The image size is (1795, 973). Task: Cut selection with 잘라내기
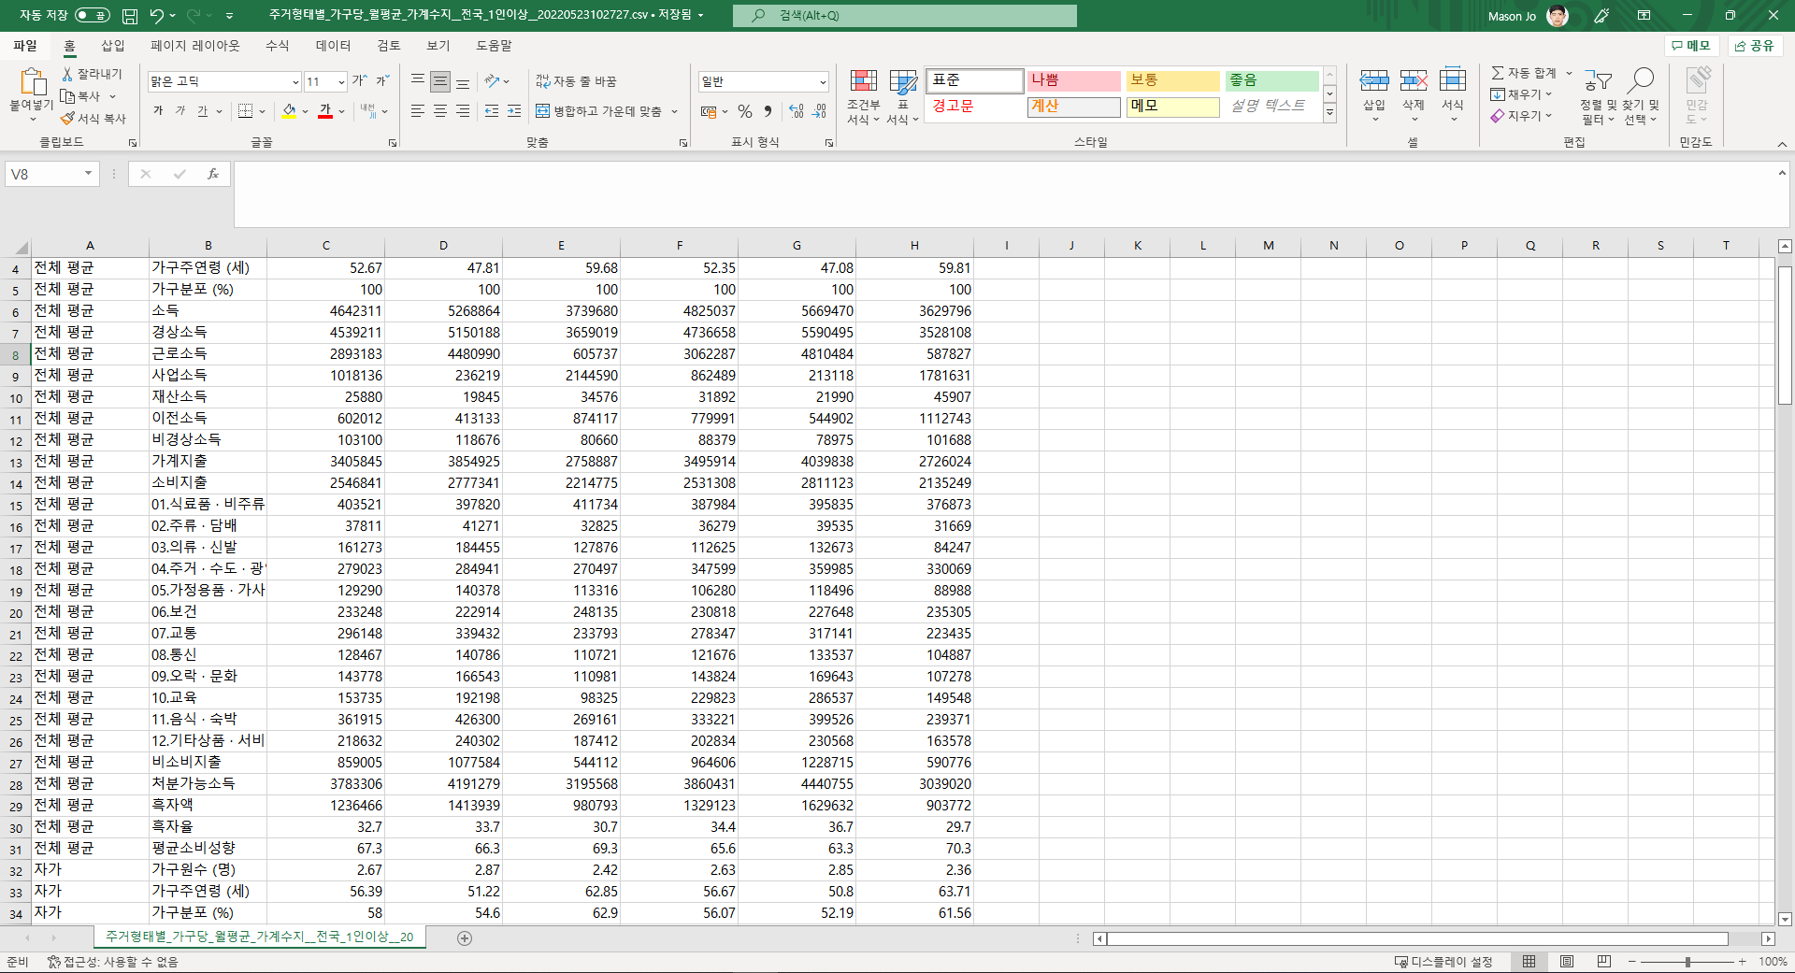[x=93, y=74]
